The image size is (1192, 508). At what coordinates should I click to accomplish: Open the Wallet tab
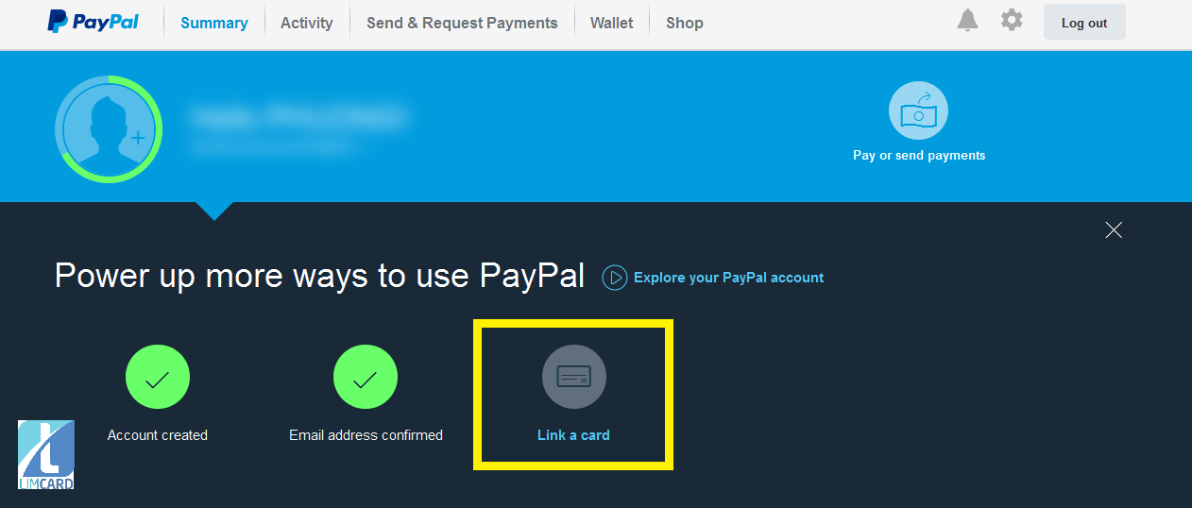point(612,23)
